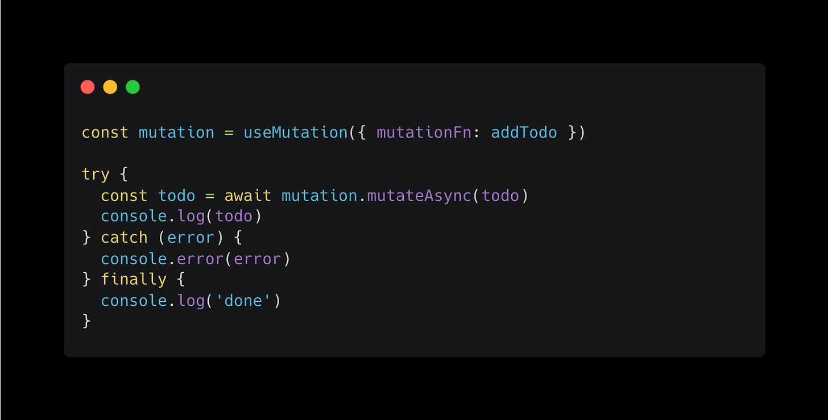Viewport: 828px width, 420px height.
Task: Click the mutationFn property key
Action: click(424, 132)
